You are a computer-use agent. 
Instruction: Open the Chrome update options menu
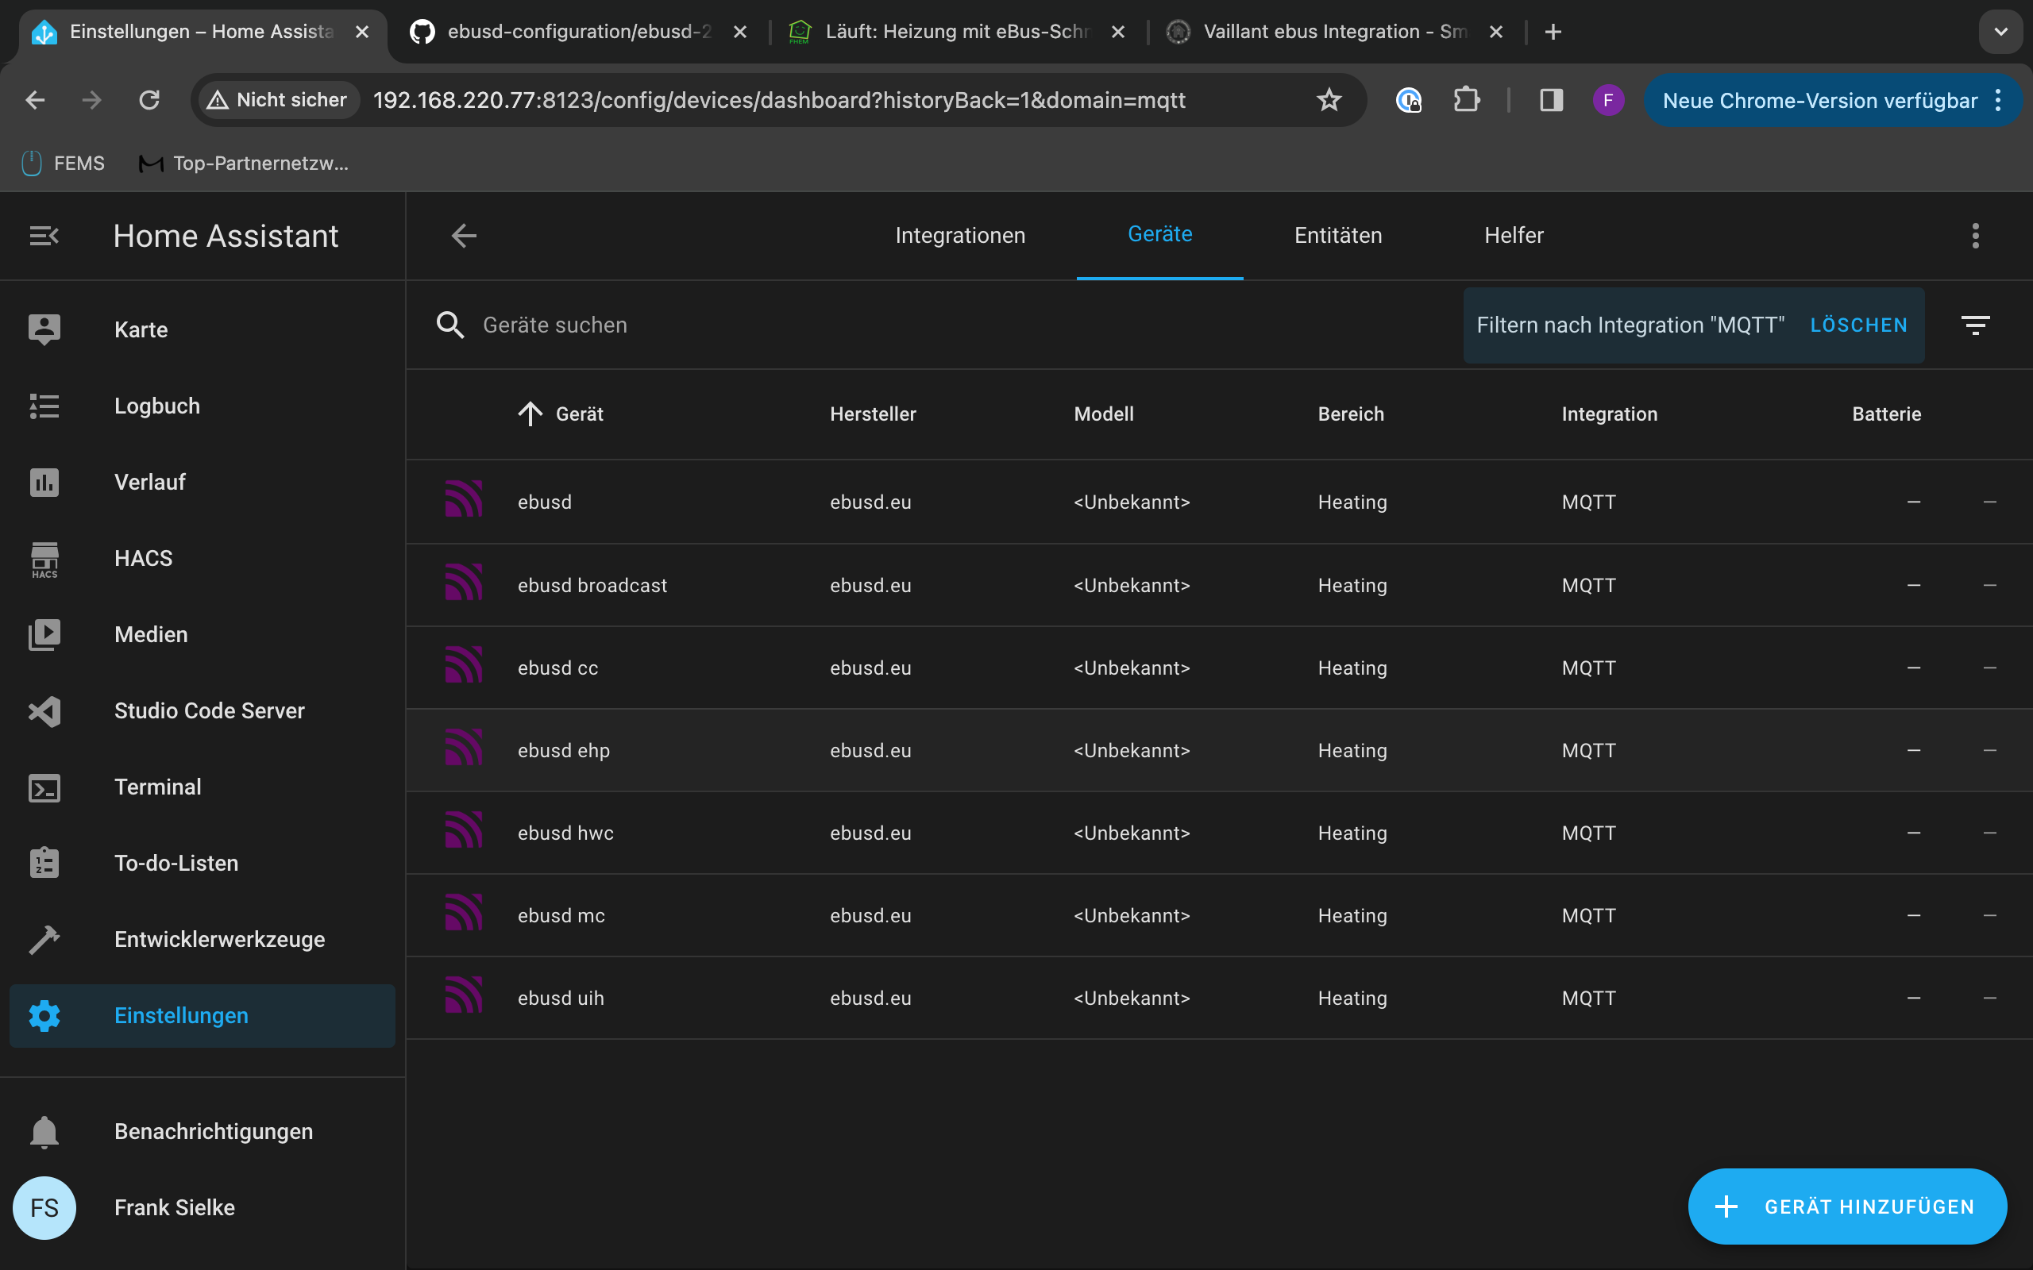pyautogui.click(x=2000, y=101)
